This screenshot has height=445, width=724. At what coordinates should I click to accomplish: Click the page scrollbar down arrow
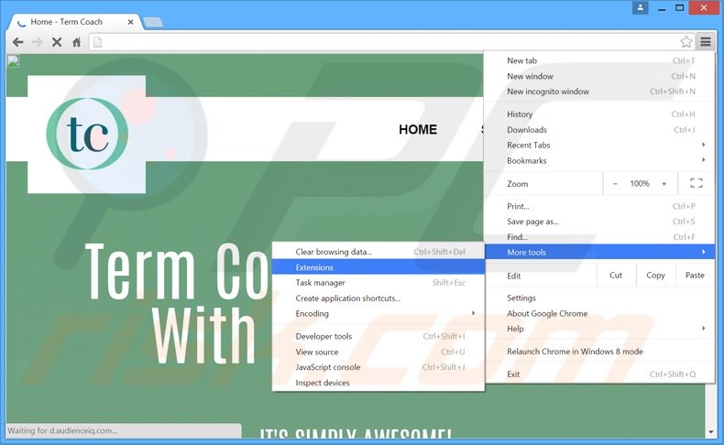(x=710, y=432)
